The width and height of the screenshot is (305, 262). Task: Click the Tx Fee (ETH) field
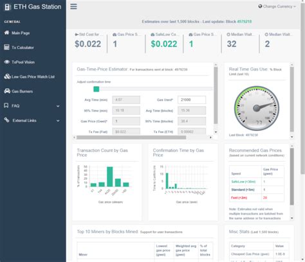(192, 132)
